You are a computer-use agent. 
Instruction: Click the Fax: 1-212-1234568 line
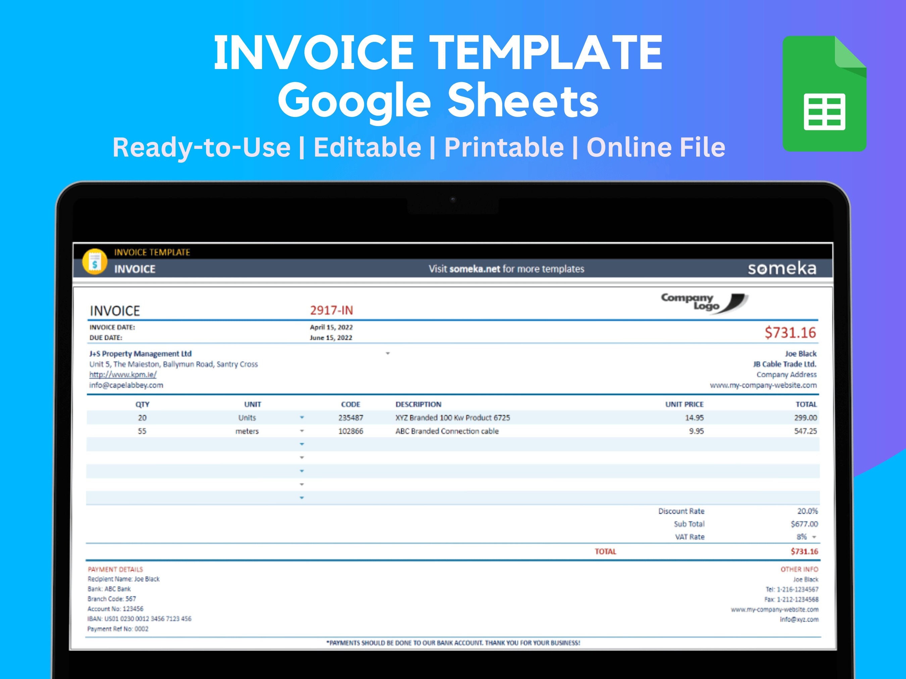(791, 600)
